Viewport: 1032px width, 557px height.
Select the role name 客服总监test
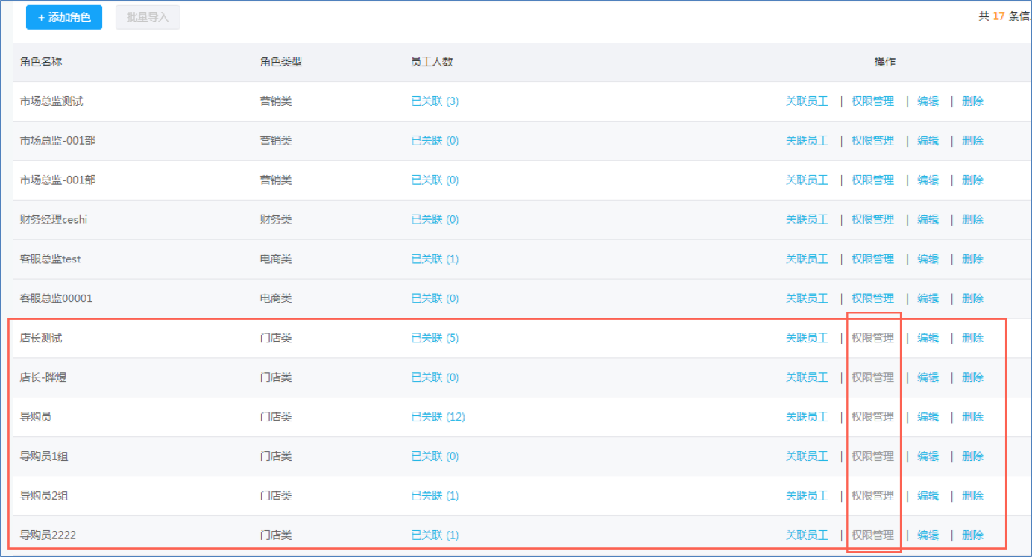[x=50, y=259]
